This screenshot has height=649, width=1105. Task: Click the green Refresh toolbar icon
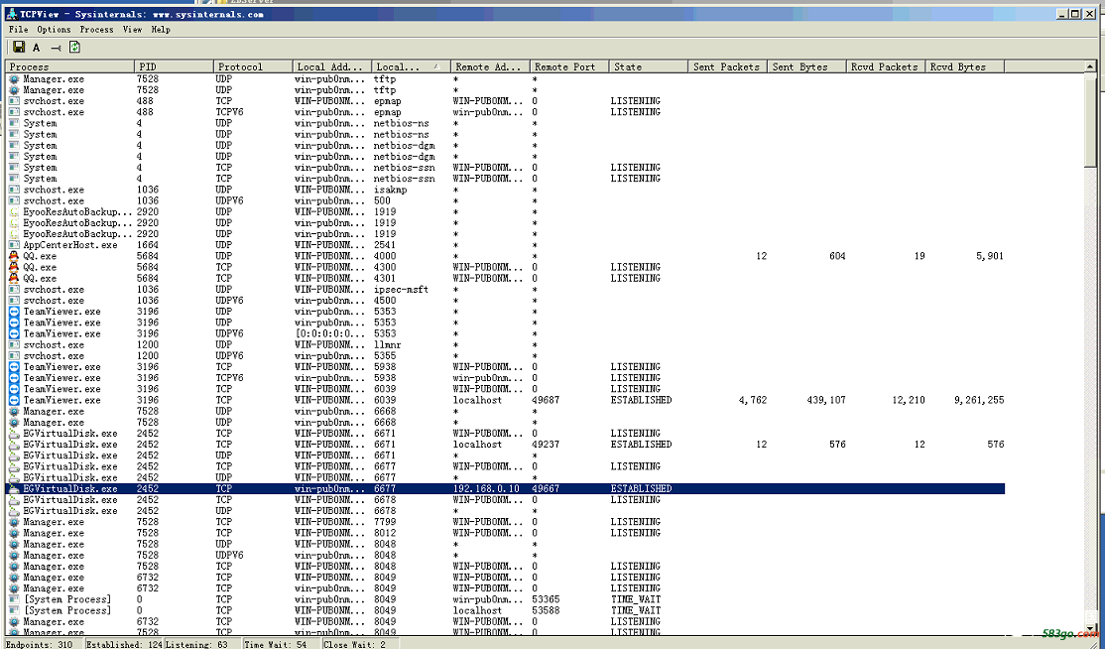74,48
